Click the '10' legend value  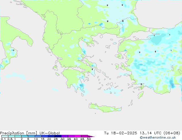(36, 139)
